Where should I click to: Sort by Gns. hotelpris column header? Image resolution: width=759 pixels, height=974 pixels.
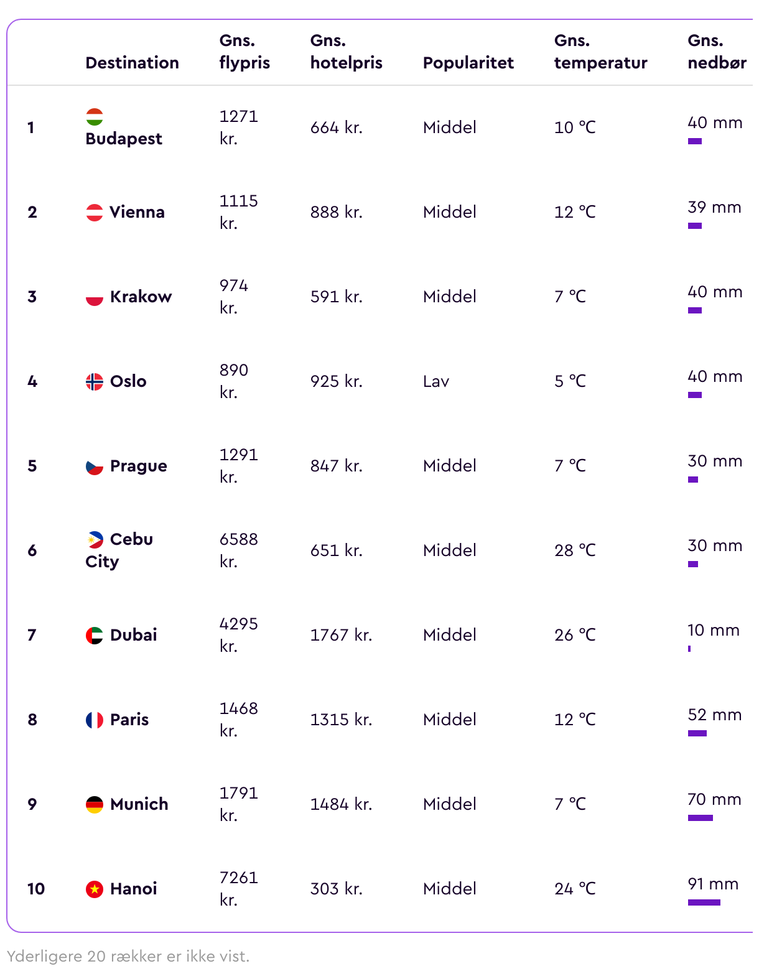347,52
